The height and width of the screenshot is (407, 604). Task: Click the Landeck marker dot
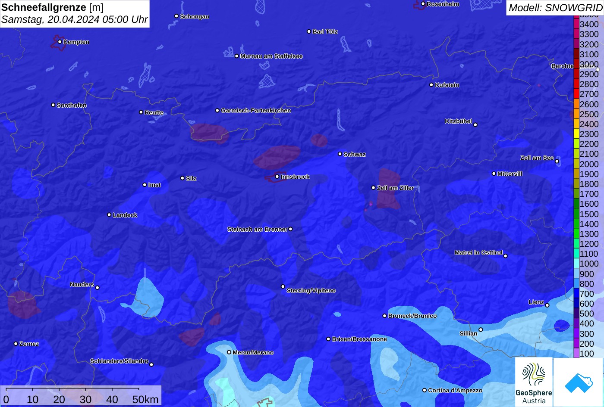(109, 215)
